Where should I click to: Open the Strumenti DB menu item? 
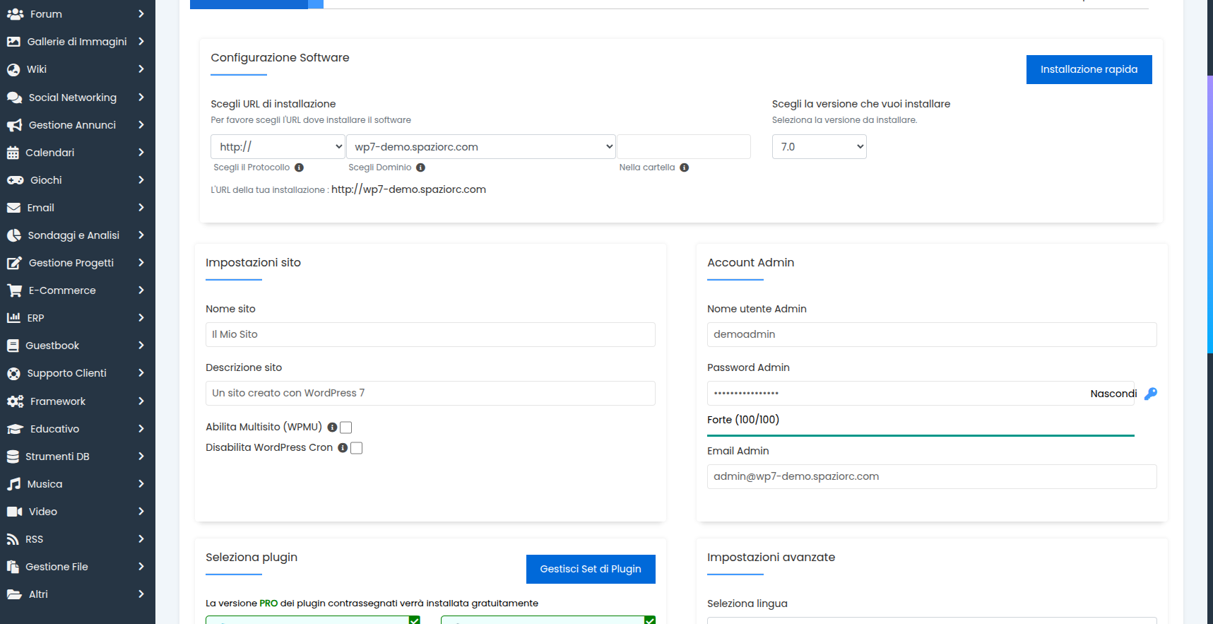(x=78, y=457)
